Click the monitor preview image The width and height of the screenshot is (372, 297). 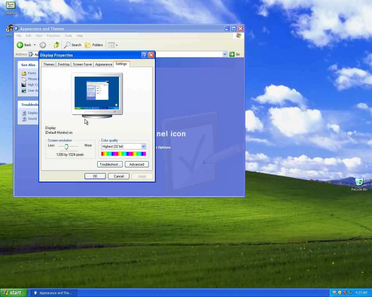tap(97, 95)
